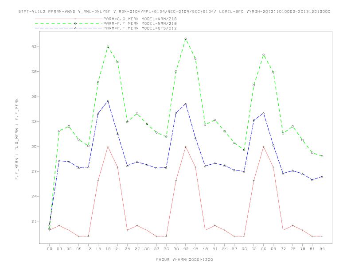Click x-axis tick label 18
This screenshot has height=271, width=351.
pos(108,249)
